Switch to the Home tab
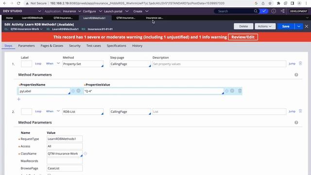Viewport: 311px width, 175px height. [x=9, y=18]
